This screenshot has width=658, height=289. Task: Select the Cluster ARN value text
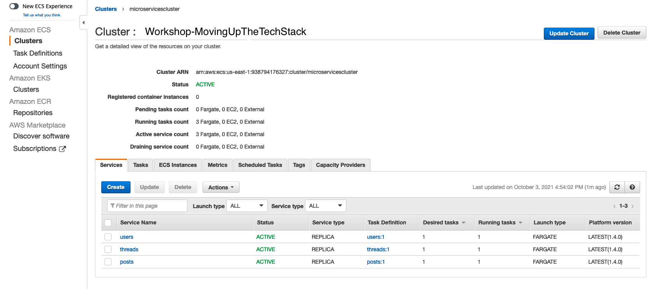(277, 72)
